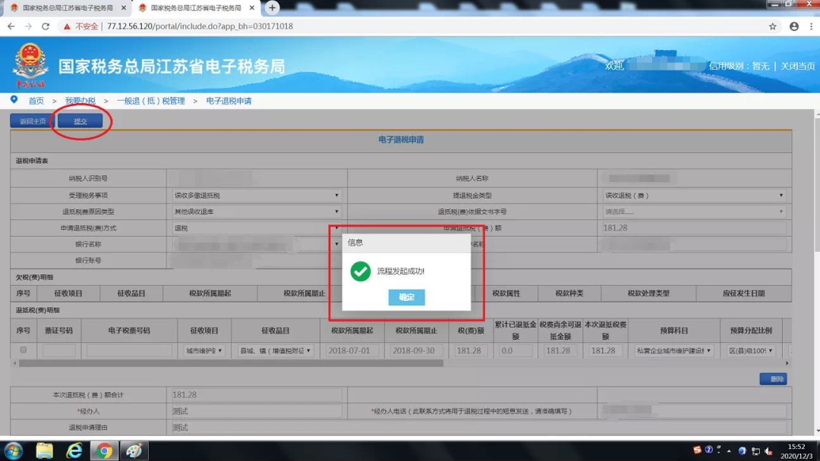
Task: Click the 电子税票号码 input box
Action: (x=129, y=350)
